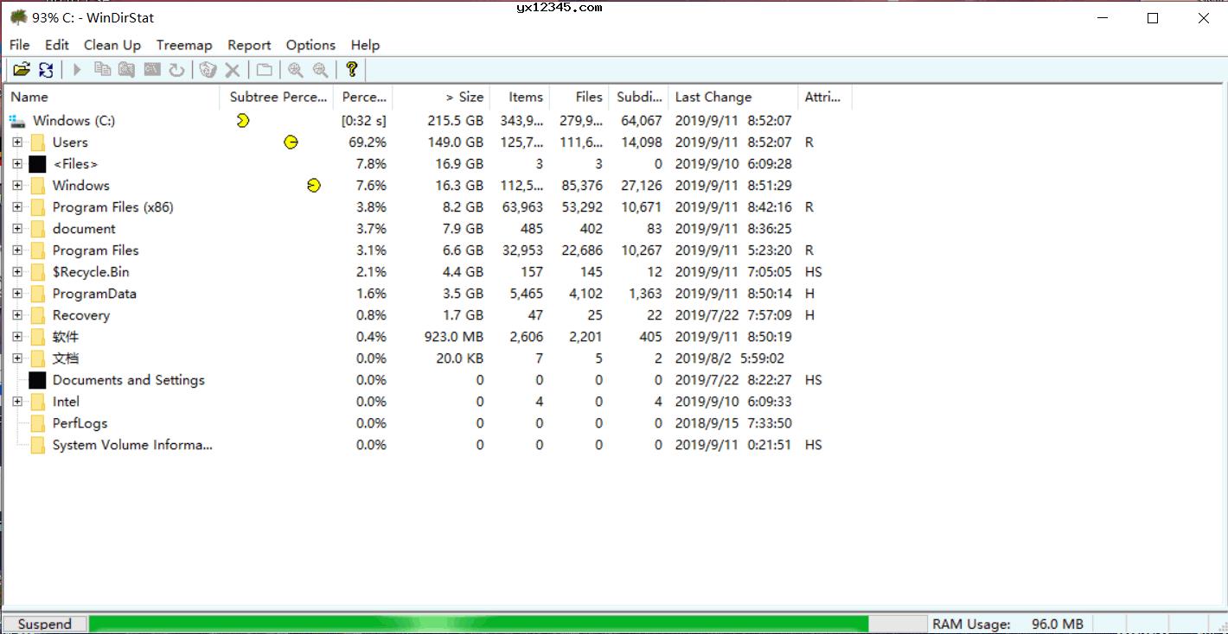Click the Documents and Settings black icon
The height and width of the screenshot is (634, 1228).
(37, 380)
